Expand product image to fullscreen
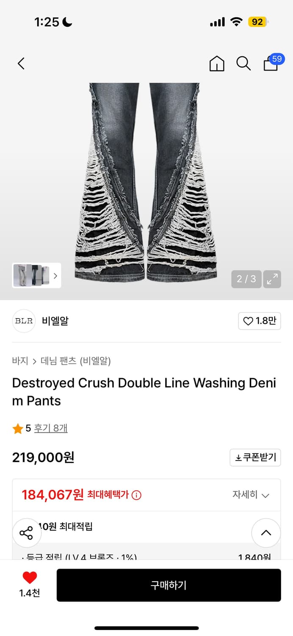This screenshot has width=293, height=636. [272, 279]
